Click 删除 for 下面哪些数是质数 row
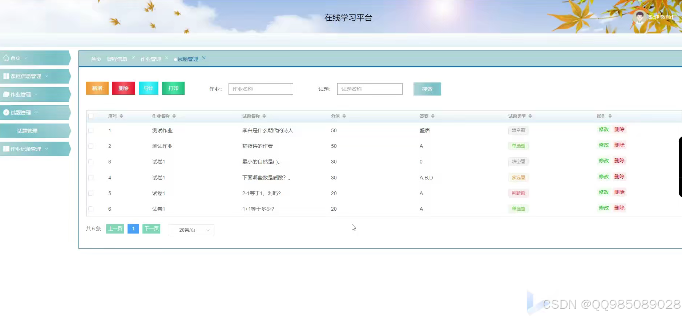 pyautogui.click(x=620, y=177)
